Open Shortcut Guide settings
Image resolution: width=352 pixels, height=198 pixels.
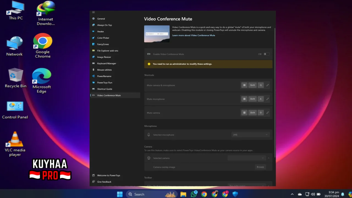115,89
